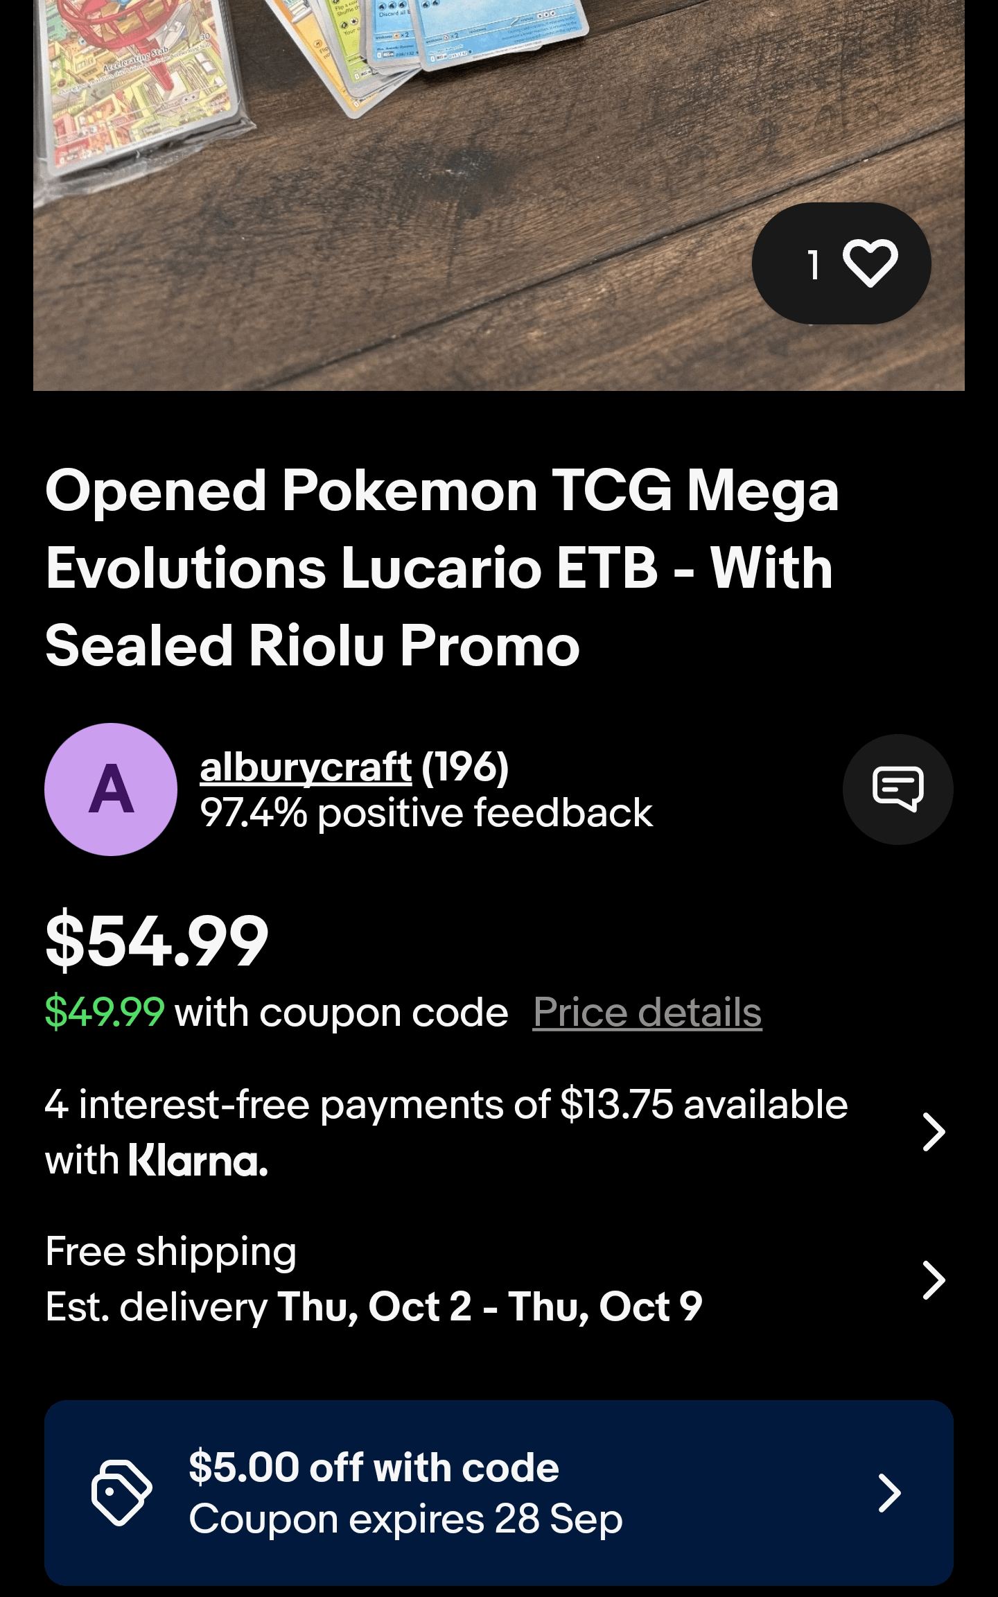Expand Klarna payments chevron

pyautogui.click(x=934, y=1133)
